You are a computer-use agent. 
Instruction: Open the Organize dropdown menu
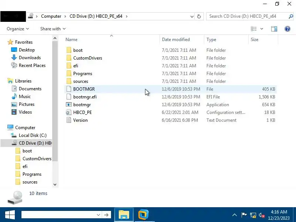18,29
